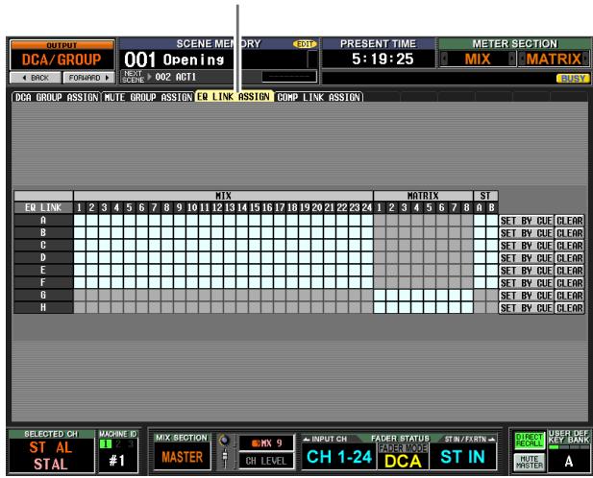
Task: Switch to COMP LINK ASSIGN tab
Action: pos(318,97)
